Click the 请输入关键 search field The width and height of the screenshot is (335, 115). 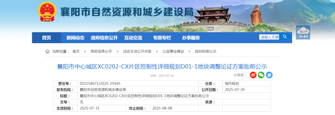pos(269,37)
